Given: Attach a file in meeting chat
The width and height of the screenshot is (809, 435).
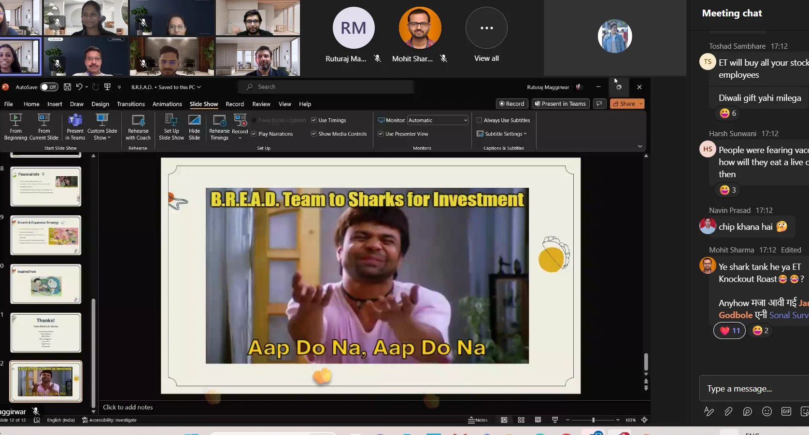Looking at the screenshot, I should (x=728, y=411).
